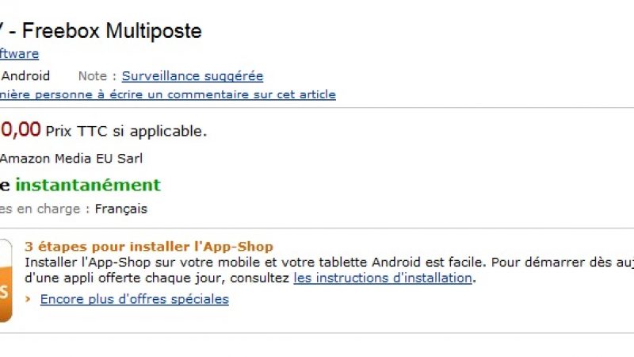634x357 pixels.
Task: Select the "Prix TTC si applicable." text
Action: pos(126,131)
